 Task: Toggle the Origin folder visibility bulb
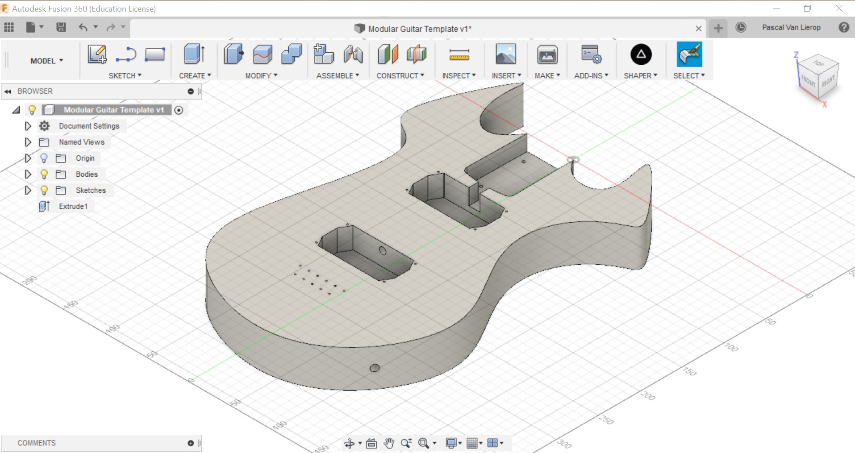pyautogui.click(x=44, y=158)
